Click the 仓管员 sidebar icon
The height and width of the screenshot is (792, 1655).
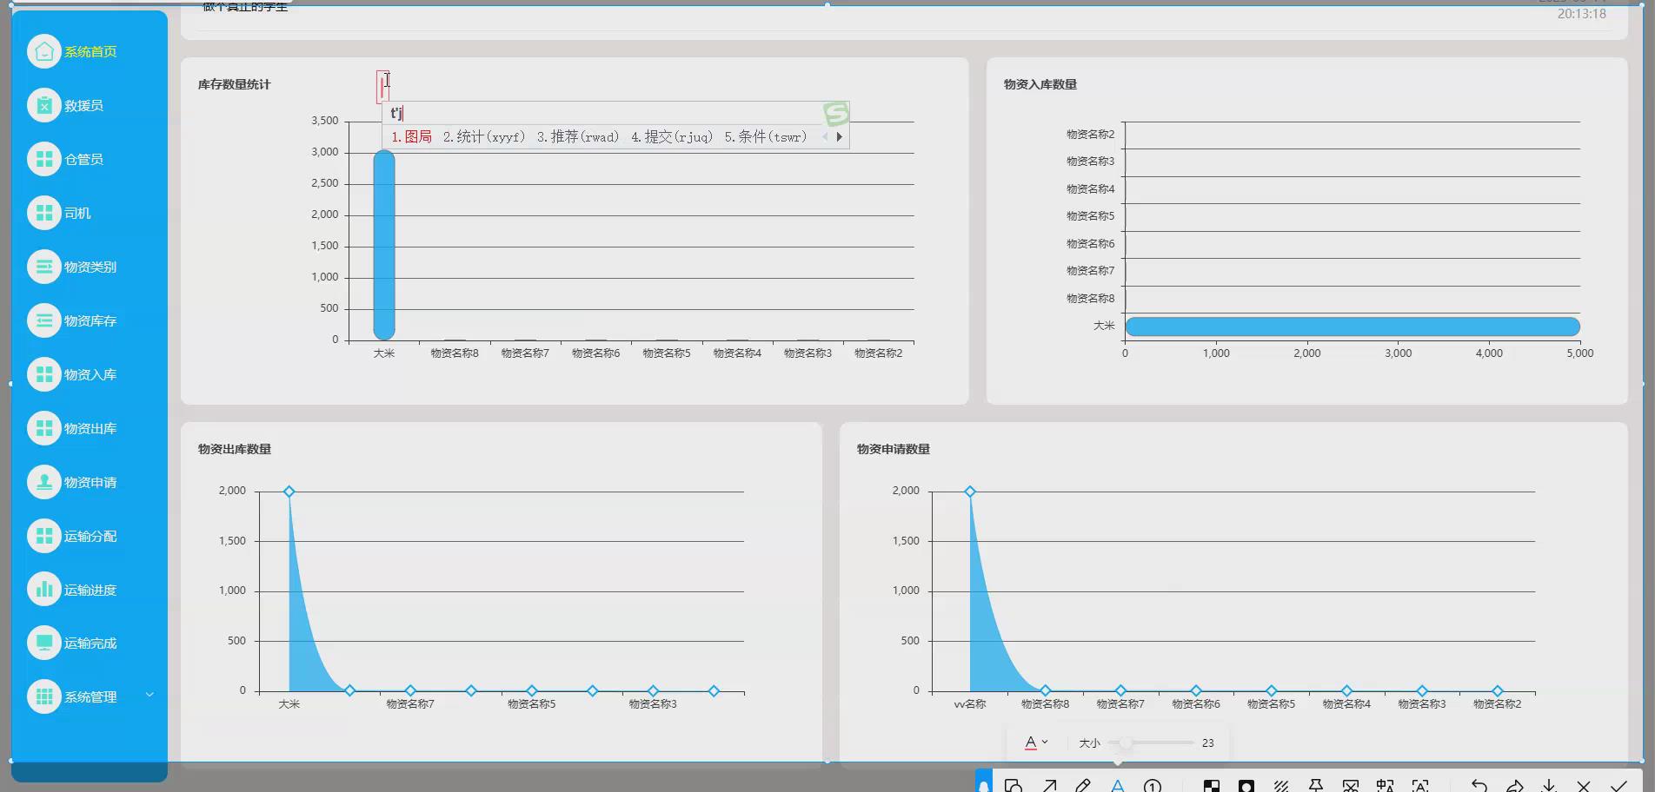[x=44, y=159]
